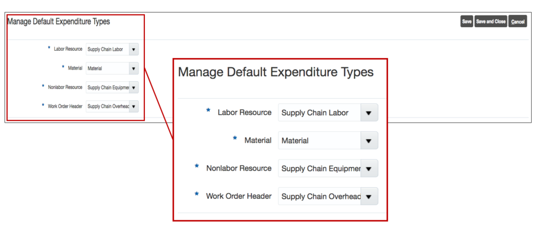Click the Save button
Screen dimensions: 539x228
point(467,22)
